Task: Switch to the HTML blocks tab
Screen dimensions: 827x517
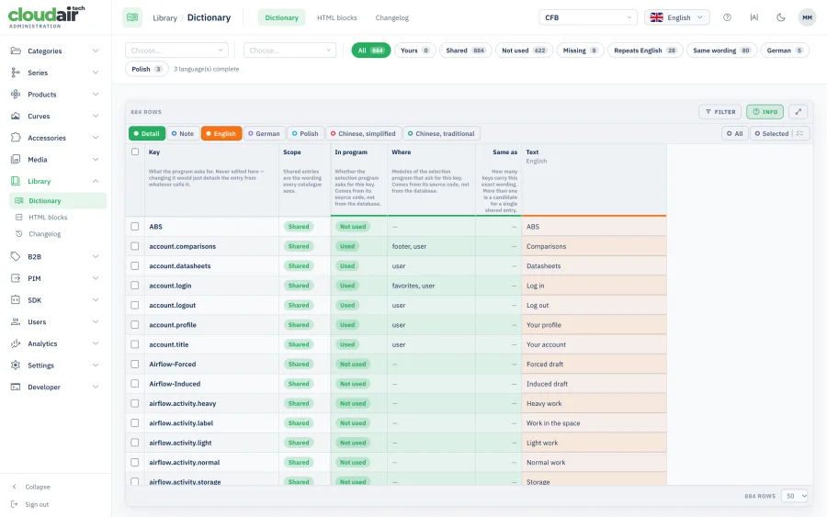Action: 337,17
